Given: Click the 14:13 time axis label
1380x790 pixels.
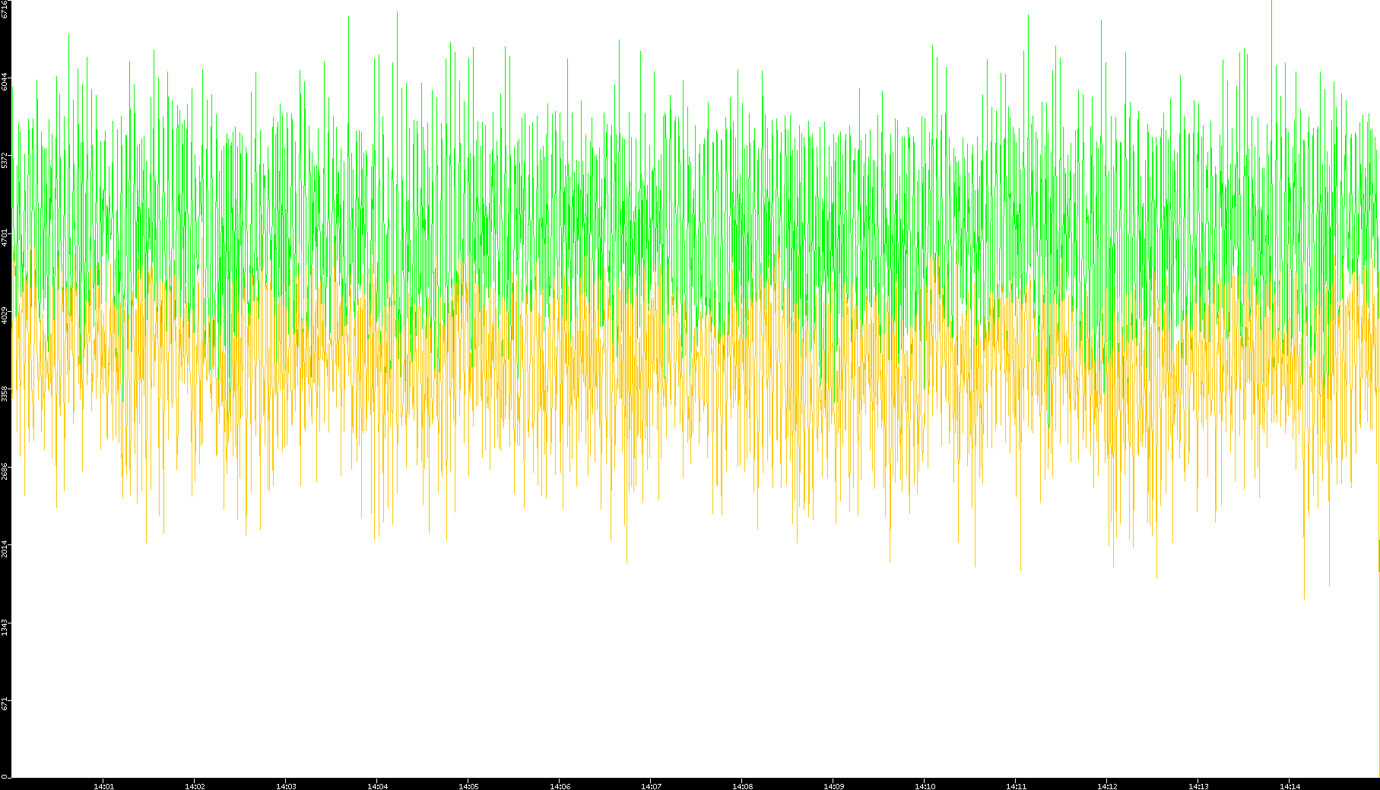Looking at the screenshot, I should [x=1198, y=786].
